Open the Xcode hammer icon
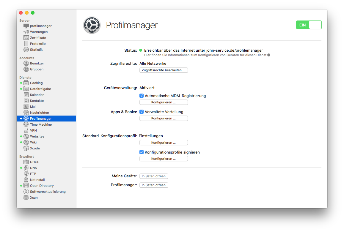This screenshot has width=344, height=232. click(26, 148)
